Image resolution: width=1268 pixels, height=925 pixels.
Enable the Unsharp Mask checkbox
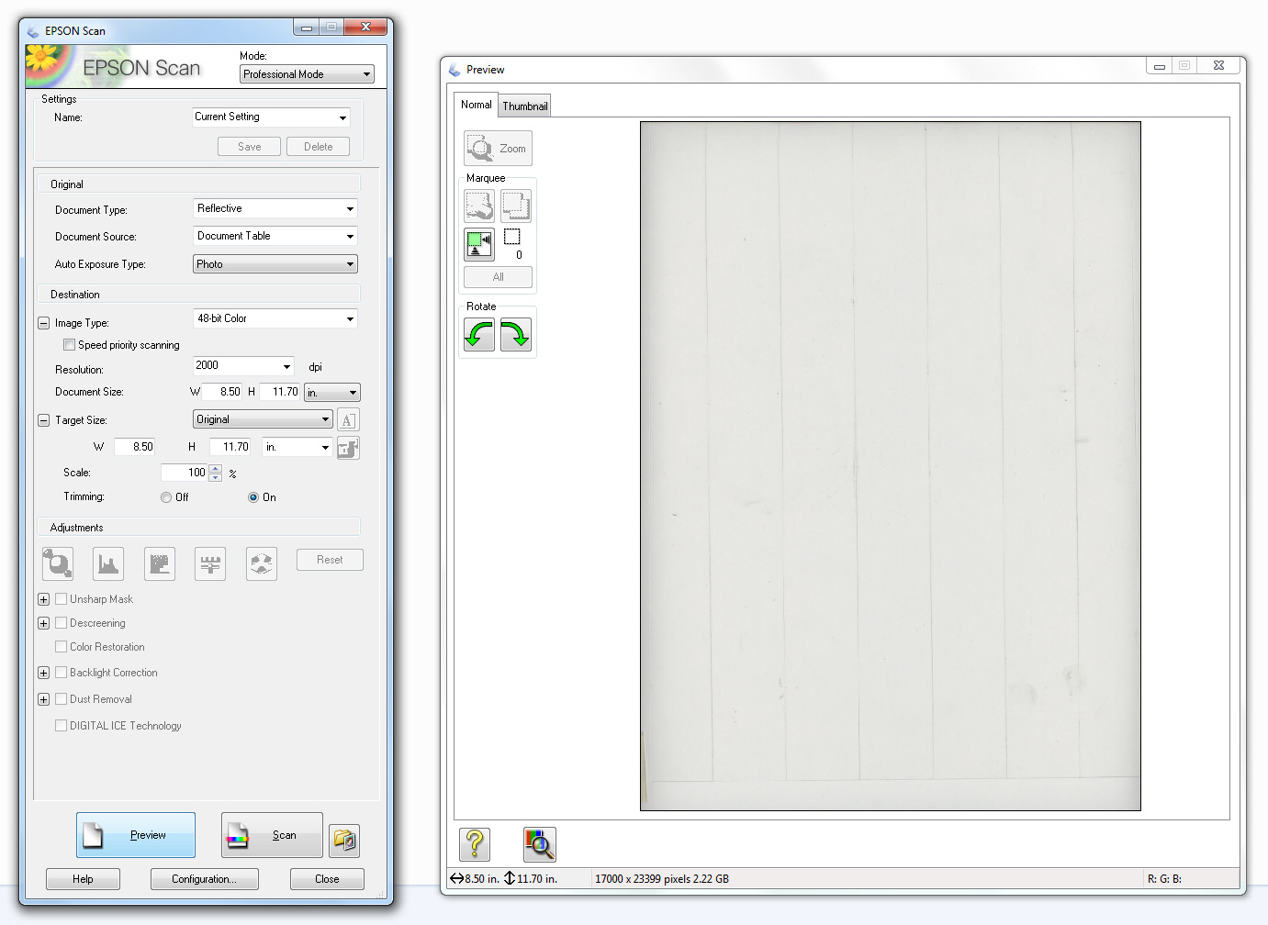pyautogui.click(x=61, y=599)
